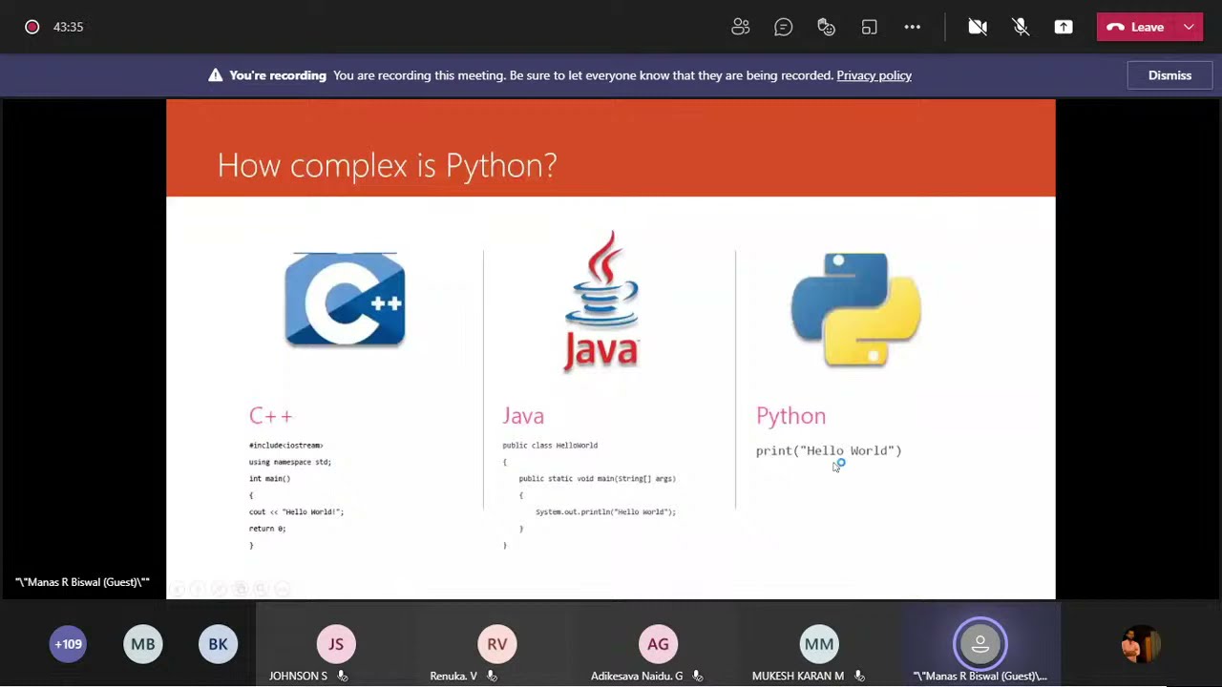
Task: Click the using namespace std; line
Action: 290,462
